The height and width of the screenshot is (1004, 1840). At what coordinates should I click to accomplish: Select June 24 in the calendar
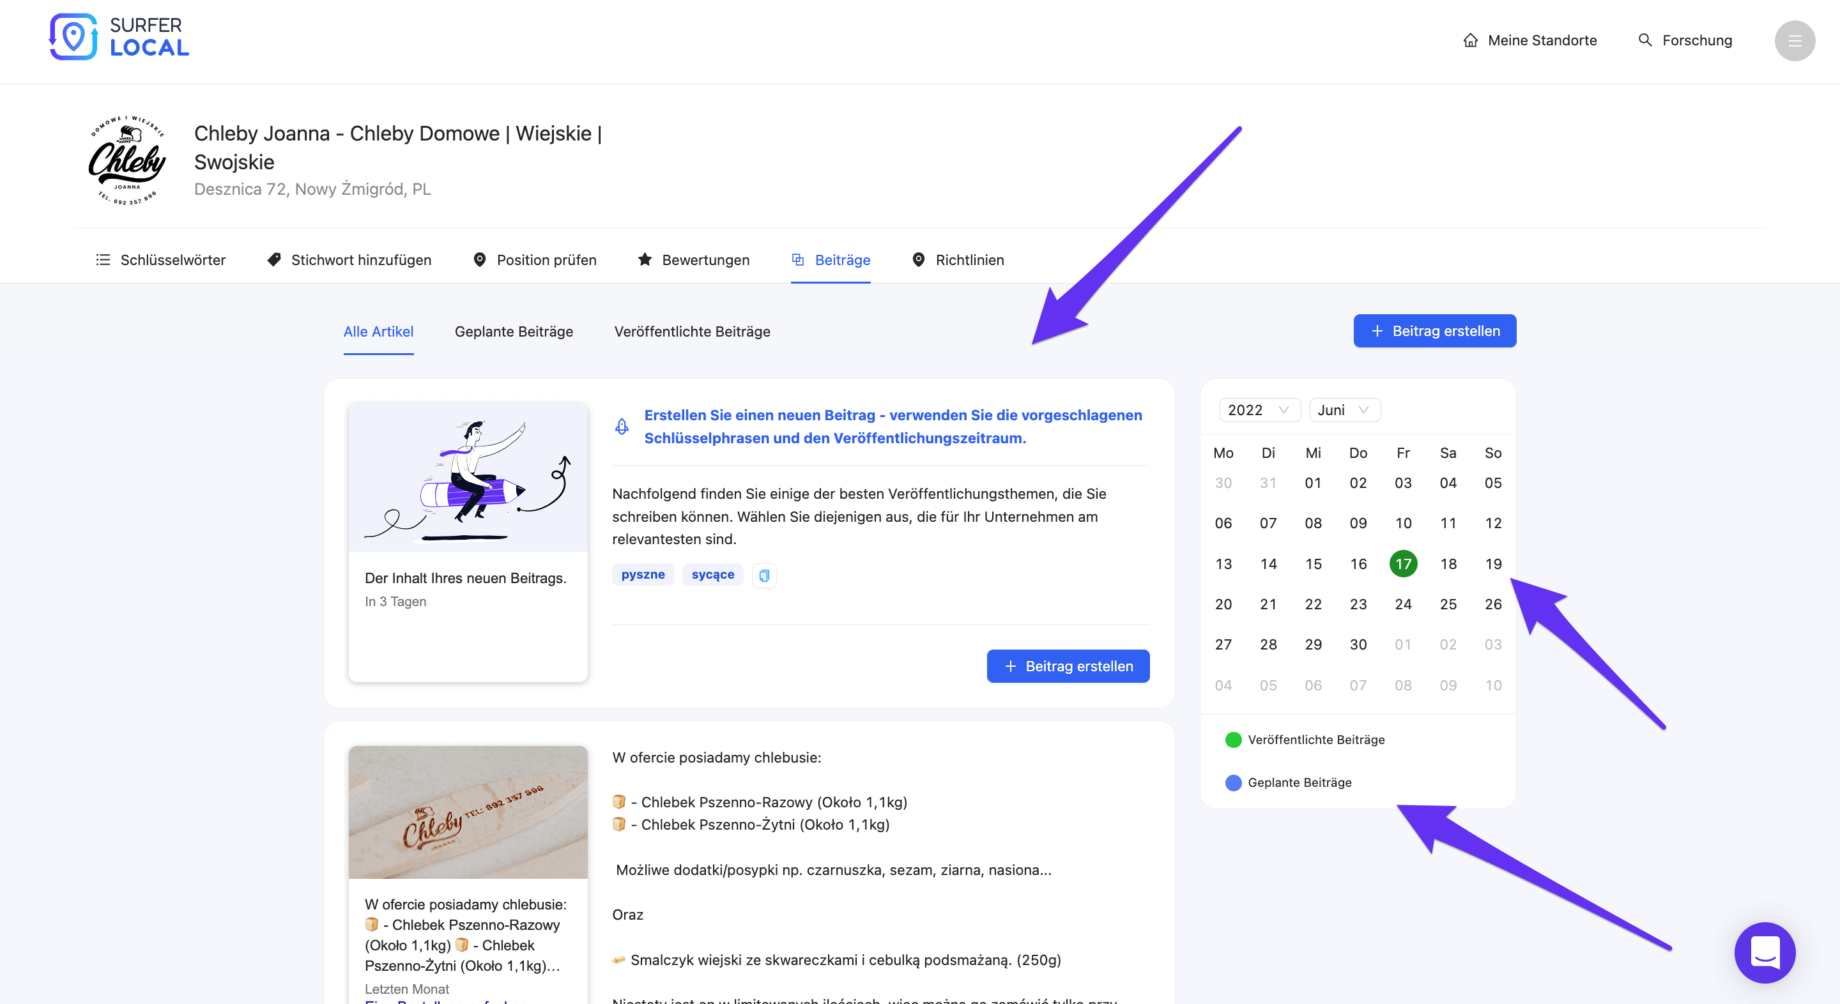pyautogui.click(x=1402, y=604)
